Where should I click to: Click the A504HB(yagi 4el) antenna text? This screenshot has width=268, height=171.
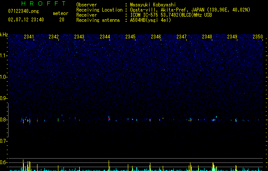click(150, 20)
